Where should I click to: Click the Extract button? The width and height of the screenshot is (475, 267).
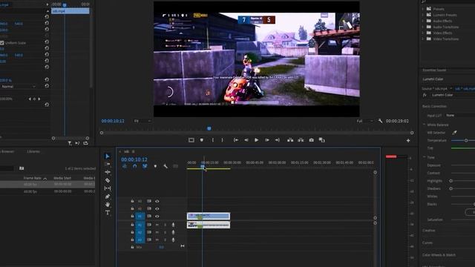coord(301,140)
